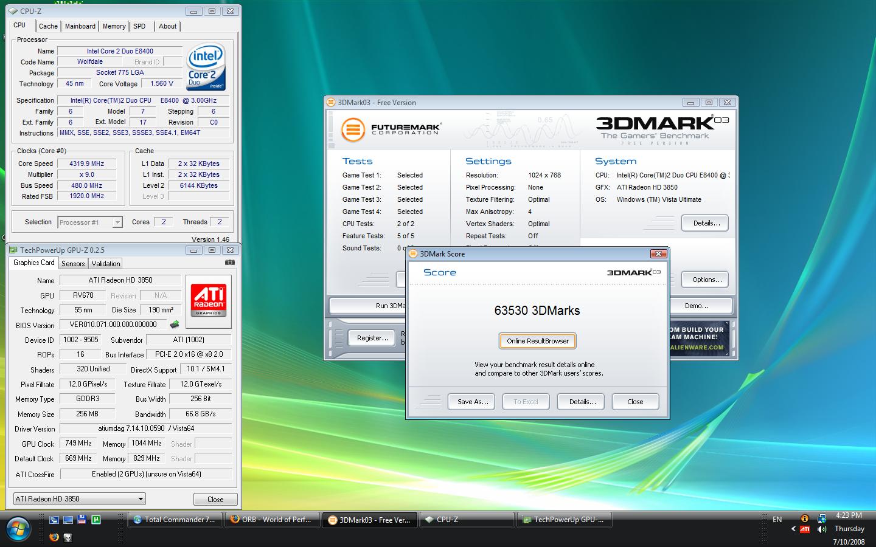The width and height of the screenshot is (876, 547).
Task: Switch to the Validation tab in GPU-Z
Action: click(106, 264)
